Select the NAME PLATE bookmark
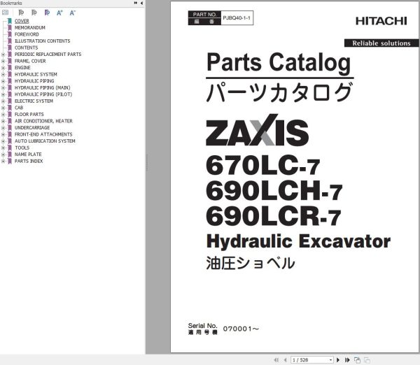The image size is (420, 365). (x=28, y=155)
